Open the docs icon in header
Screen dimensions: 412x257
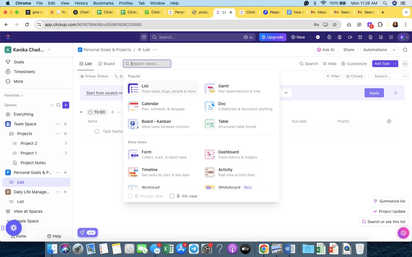tap(371, 37)
